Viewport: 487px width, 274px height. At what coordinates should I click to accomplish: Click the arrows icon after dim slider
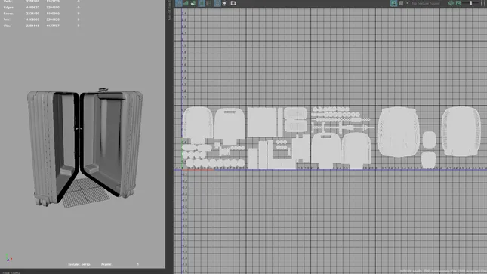point(483,3)
